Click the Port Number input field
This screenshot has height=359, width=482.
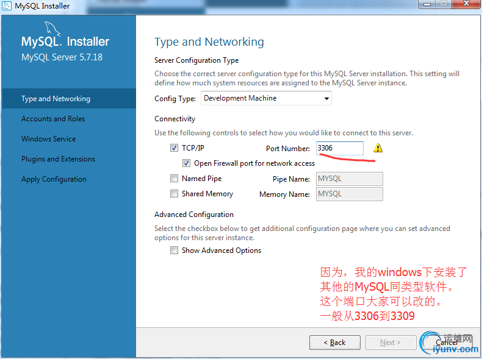(340, 148)
